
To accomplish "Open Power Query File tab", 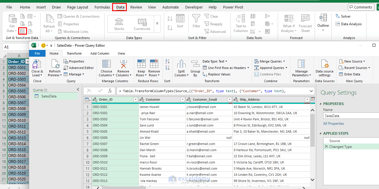I will point(37,53).
